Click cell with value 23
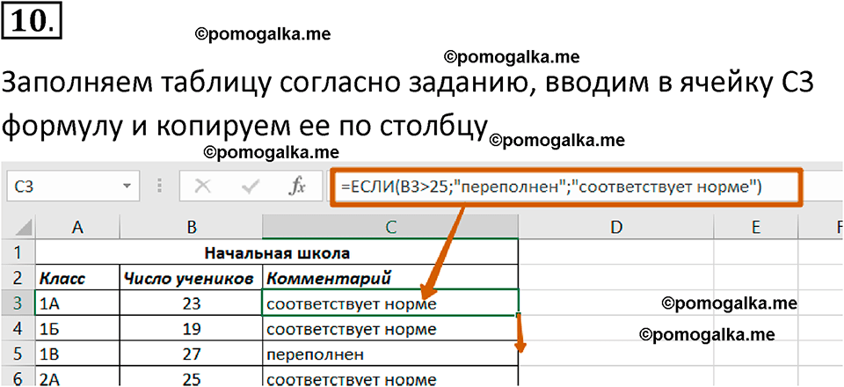The image size is (844, 387). (x=191, y=303)
